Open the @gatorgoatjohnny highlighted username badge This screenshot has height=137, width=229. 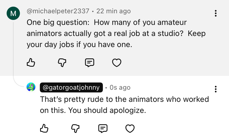71,87
